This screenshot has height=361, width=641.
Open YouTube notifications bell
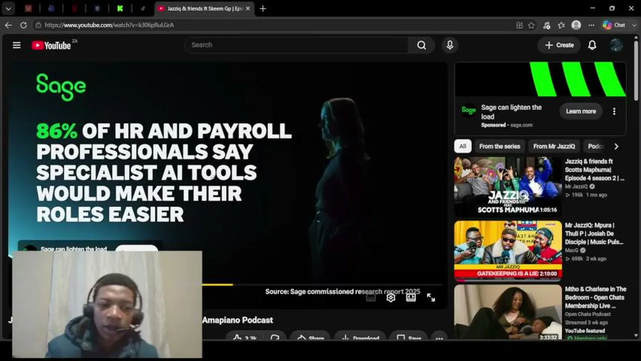[x=592, y=45]
